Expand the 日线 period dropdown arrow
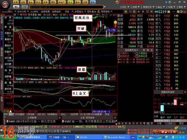Image resolution: width=187 pixels, height=140 pixels. [x=72, y=12]
